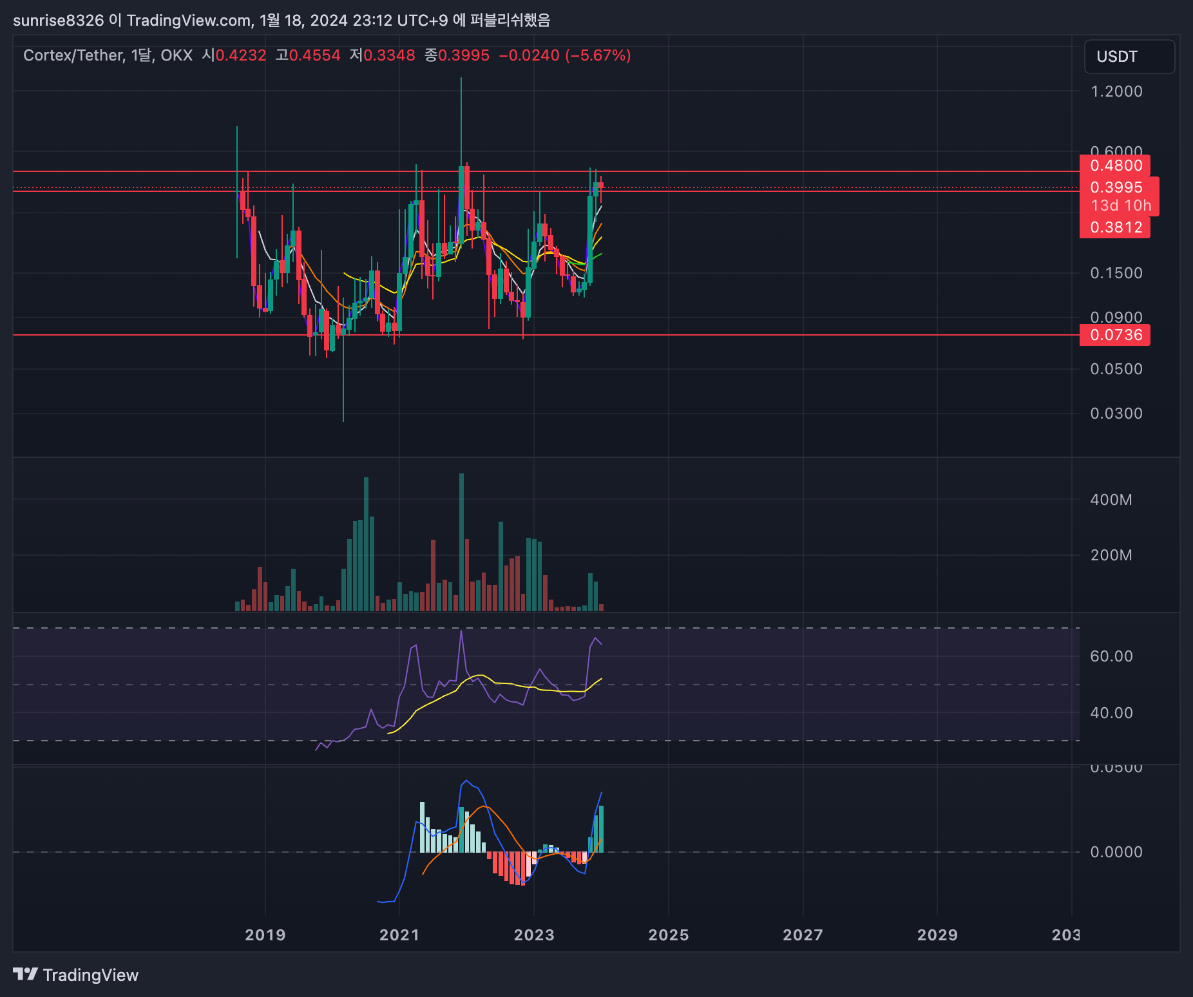1193x997 pixels.
Task: Click the TradingView wordmark at bottom
Action: [x=91, y=975]
